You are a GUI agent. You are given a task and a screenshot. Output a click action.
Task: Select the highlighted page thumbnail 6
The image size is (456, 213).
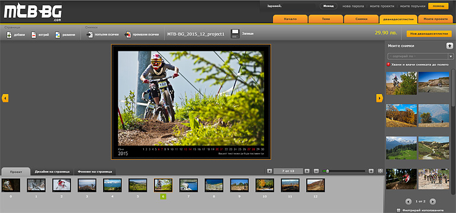click(163, 185)
